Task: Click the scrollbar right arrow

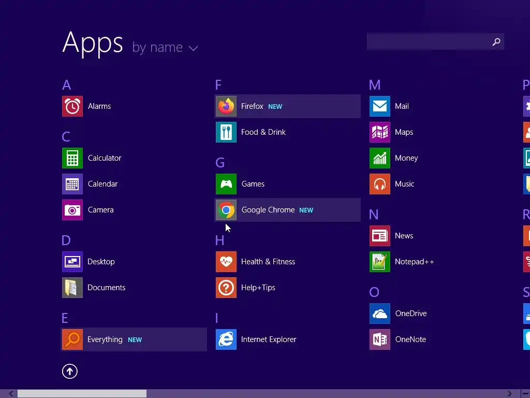Action: (x=509, y=394)
